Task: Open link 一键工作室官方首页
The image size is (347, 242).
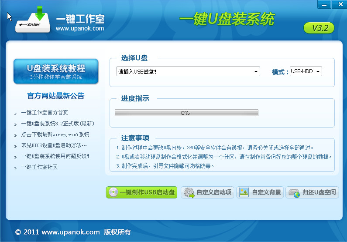Action: (x=45, y=113)
